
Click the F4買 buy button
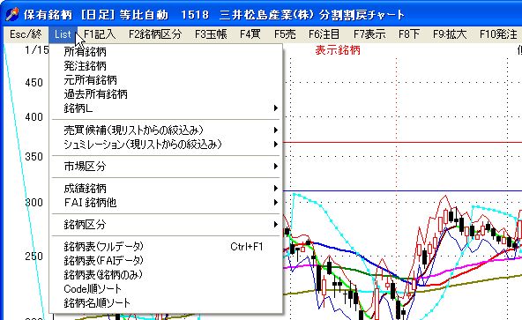click(250, 34)
